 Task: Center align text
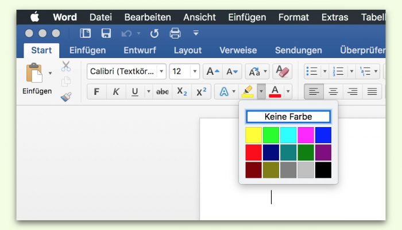333,91
